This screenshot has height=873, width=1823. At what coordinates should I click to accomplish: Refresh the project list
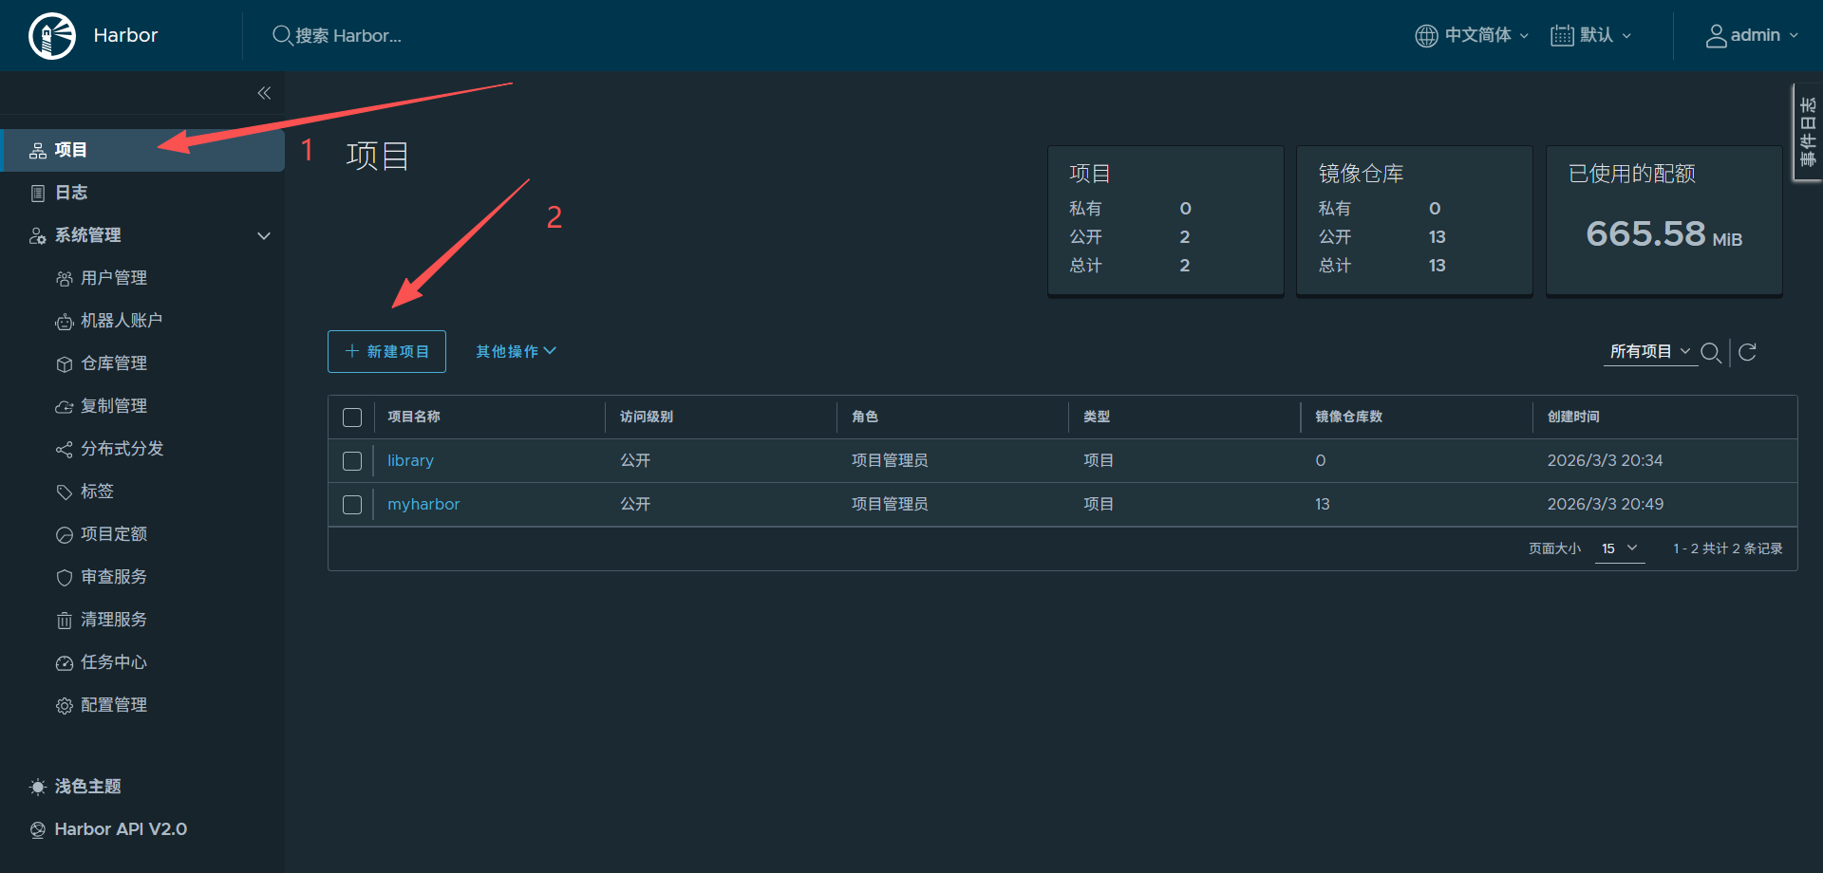[1747, 352]
